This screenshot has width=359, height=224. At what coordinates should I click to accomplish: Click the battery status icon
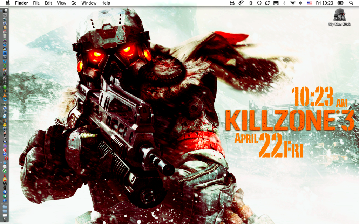[x=340, y=3]
